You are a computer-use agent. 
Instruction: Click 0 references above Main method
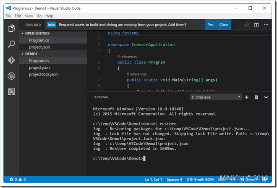coord(137,74)
